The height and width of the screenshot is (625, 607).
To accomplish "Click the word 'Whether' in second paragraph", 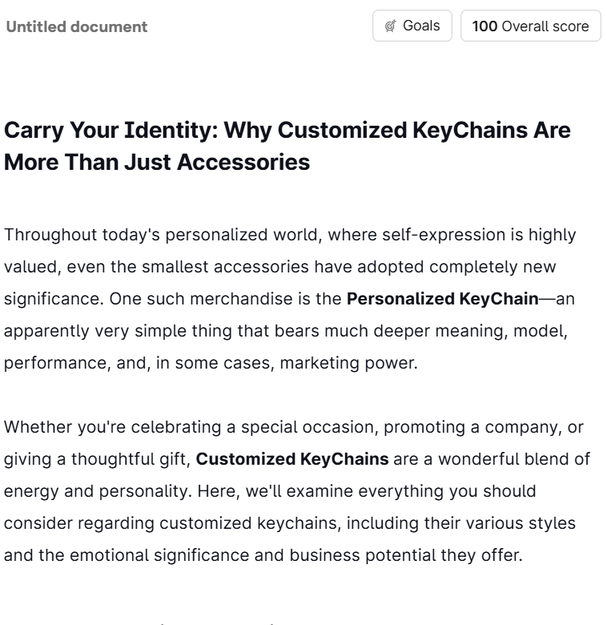I will tap(38, 427).
